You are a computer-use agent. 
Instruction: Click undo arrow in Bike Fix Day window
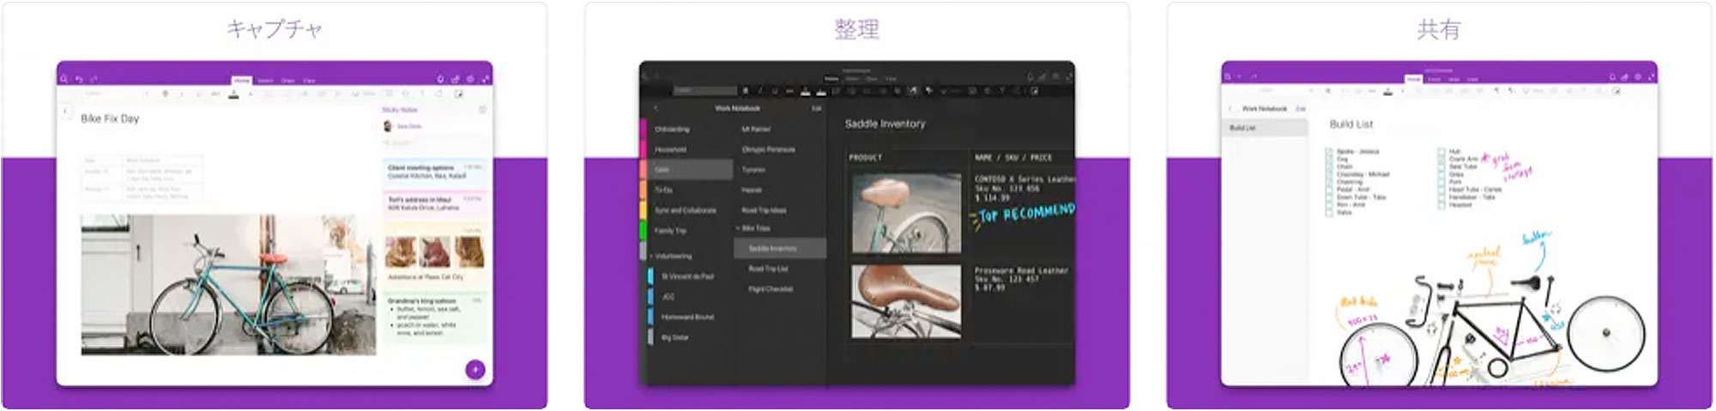(x=79, y=79)
